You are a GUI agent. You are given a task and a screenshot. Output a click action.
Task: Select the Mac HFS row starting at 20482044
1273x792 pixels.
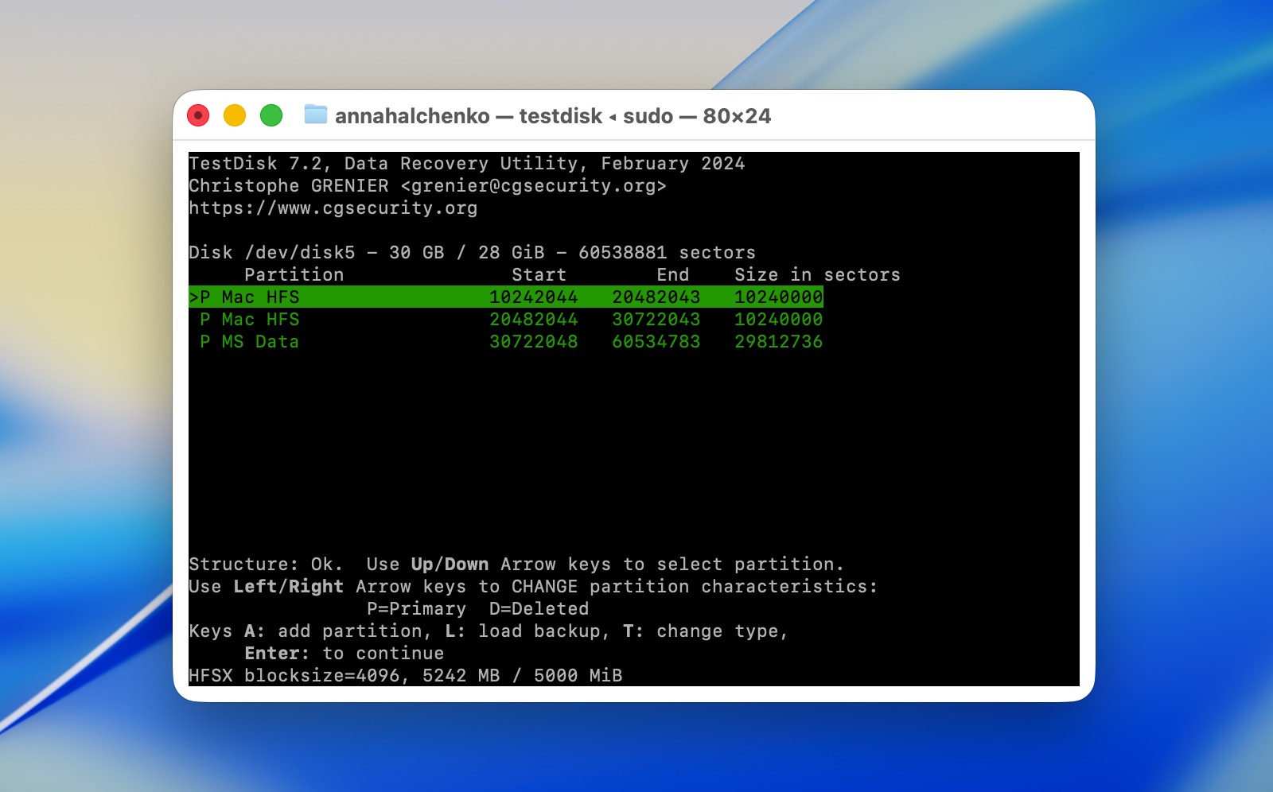(x=511, y=319)
